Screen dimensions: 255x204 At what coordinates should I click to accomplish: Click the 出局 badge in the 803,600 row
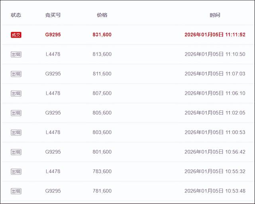(16, 133)
